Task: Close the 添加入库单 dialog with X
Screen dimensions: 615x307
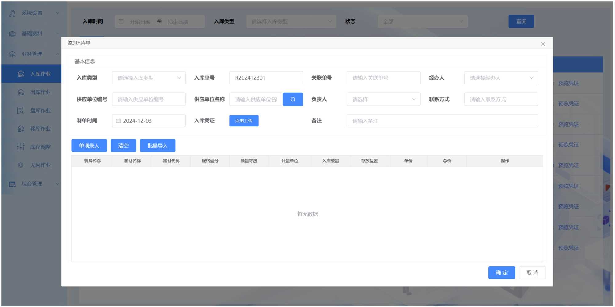Action: coord(543,44)
